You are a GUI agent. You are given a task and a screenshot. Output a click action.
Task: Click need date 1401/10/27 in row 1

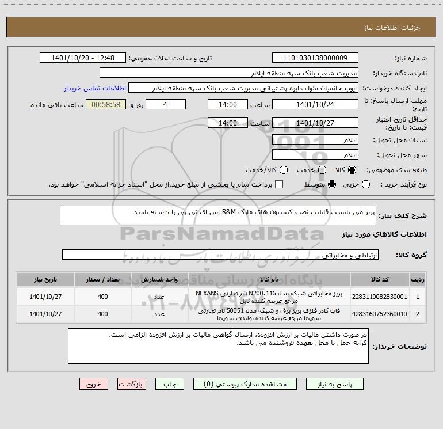point(45,297)
